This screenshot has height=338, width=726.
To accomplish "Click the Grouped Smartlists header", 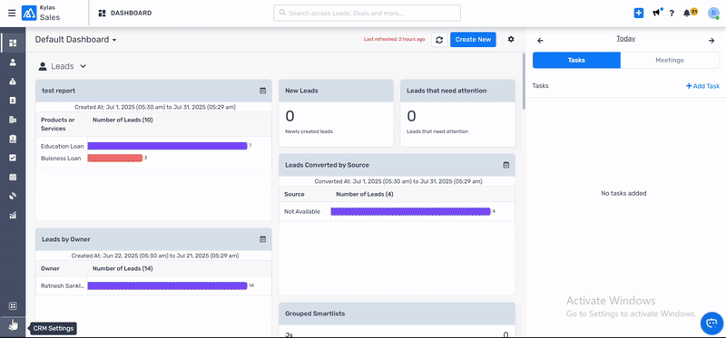I will (x=397, y=314).
